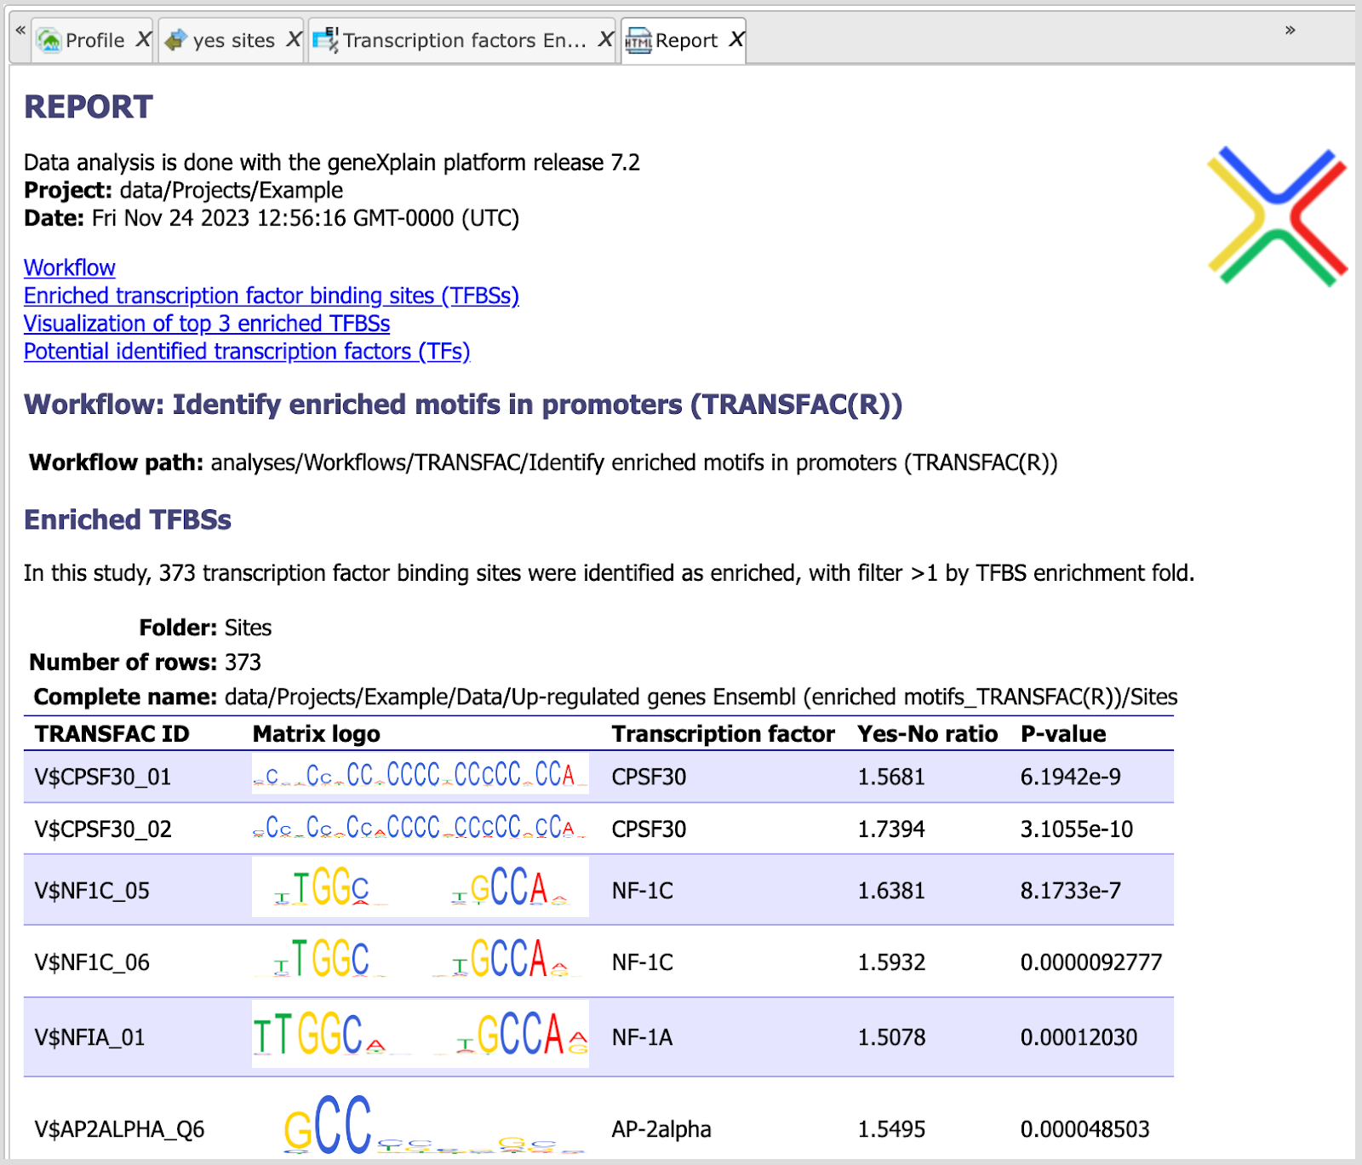Switch to the yes sites tab
1362x1165 pixels.
[233, 40]
